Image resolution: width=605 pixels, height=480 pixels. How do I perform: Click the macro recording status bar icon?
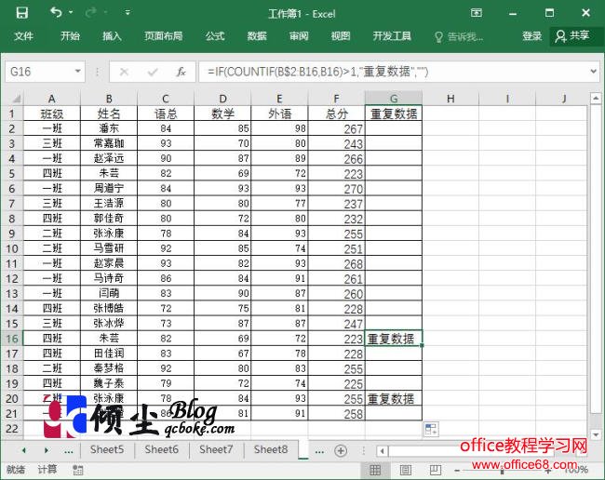(78, 470)
